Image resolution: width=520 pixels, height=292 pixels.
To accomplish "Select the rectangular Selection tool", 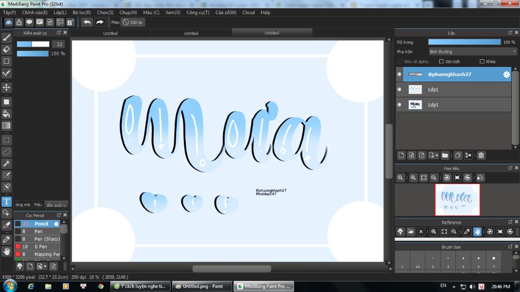I will click(x=6, y=140).
